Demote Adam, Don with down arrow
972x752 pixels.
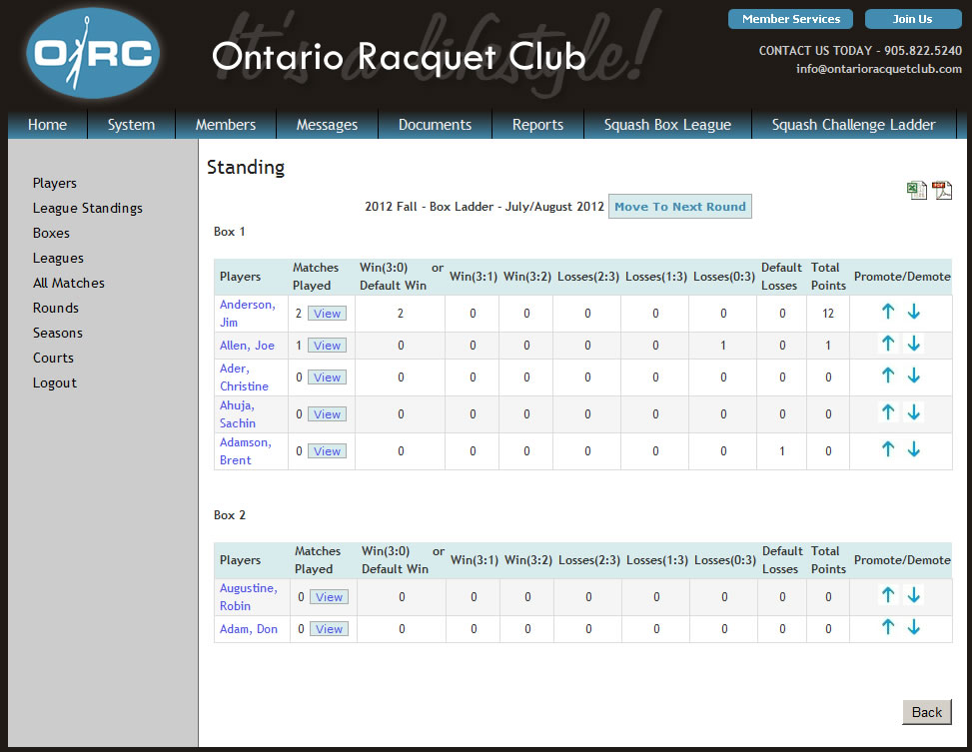pos(914,627)
